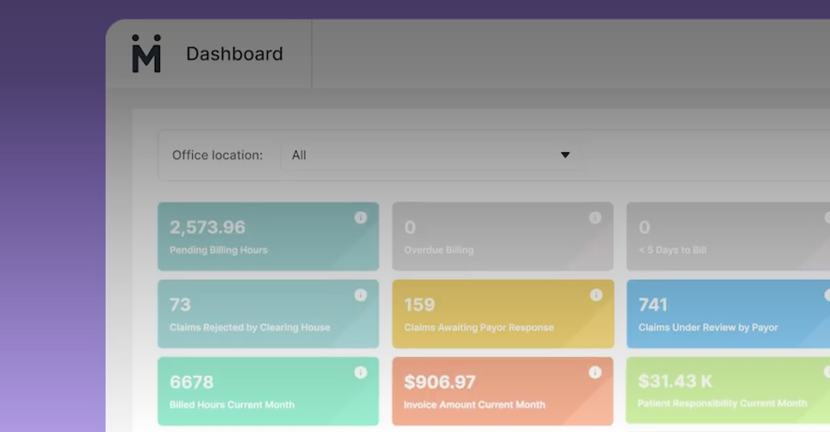Open info icon on Overdue Billing card
This screenshot has width=830, height=432.
click(595, 217)
